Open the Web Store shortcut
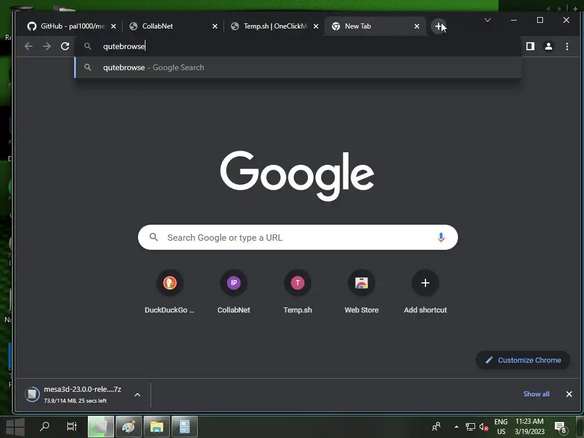 pyautogui.click(x=361, y=291)
